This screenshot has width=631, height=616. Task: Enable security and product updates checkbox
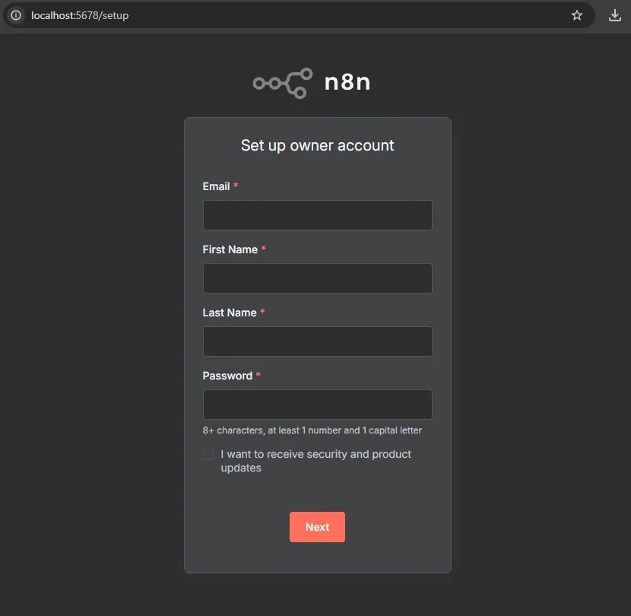click(x=208, y=454)
